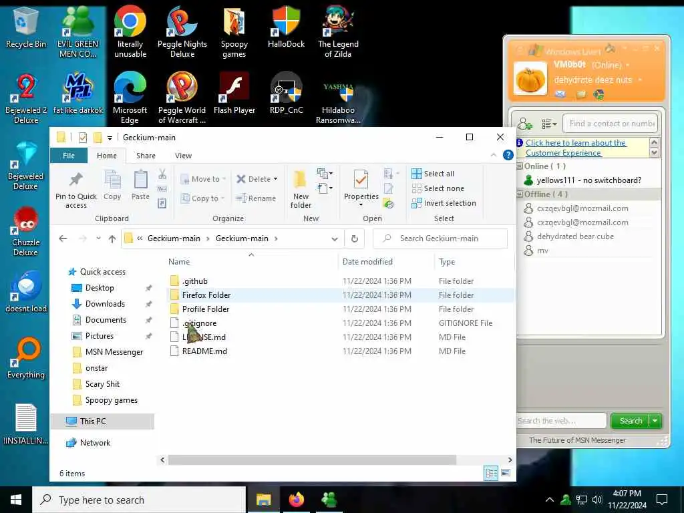Click Select all in the ribbon
Image resolution: width=684 pixels, height=513 pixels.
pos(433,174)
